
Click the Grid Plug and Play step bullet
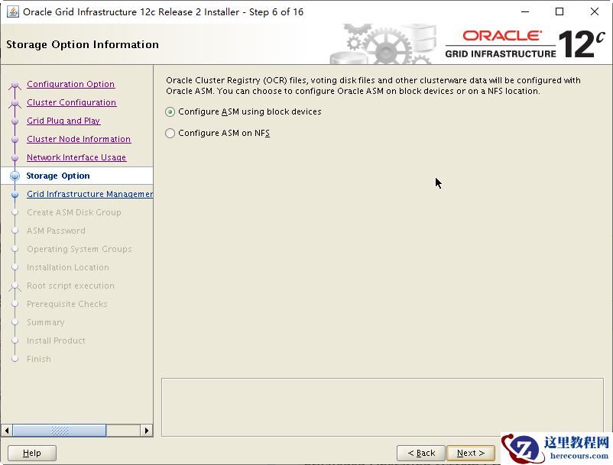click(15, 121)
